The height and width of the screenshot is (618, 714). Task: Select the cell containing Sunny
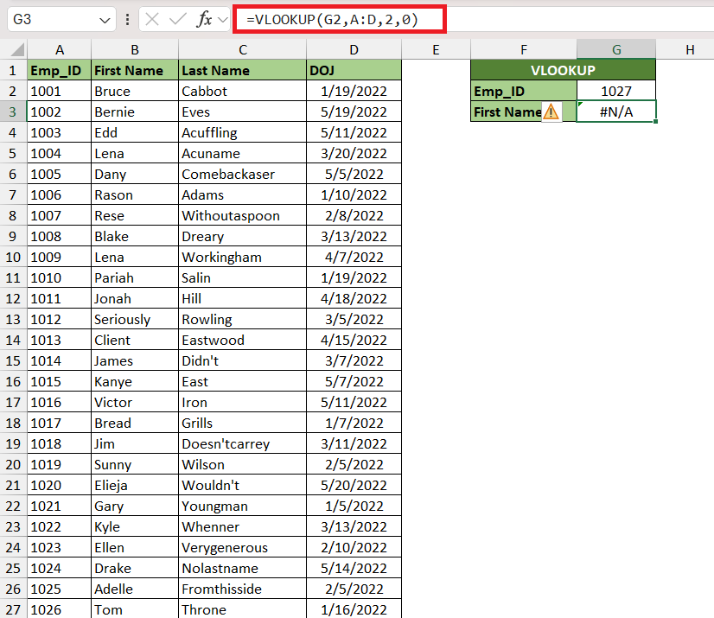135,464
